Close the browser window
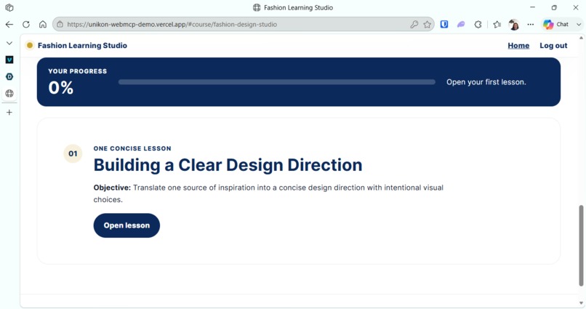Screen dimensions: 586x309 click(x=576, y=7)
